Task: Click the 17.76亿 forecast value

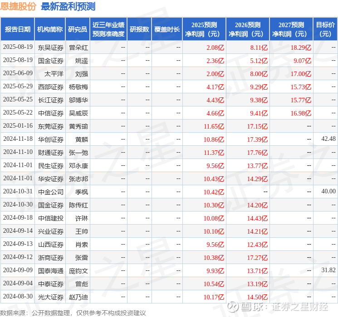Action: click(x=257, y=153)
